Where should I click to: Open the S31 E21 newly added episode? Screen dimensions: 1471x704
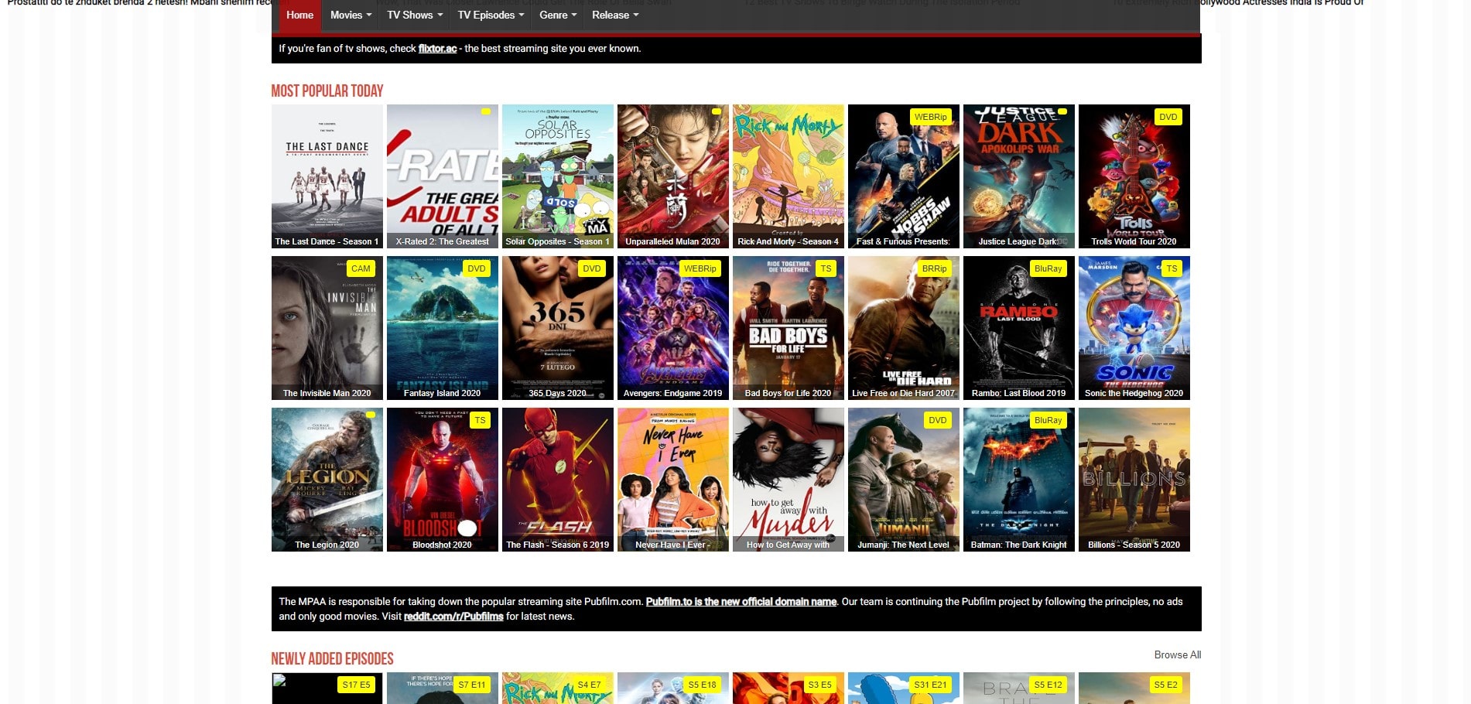pyautogui.click(x=904, y=688)
